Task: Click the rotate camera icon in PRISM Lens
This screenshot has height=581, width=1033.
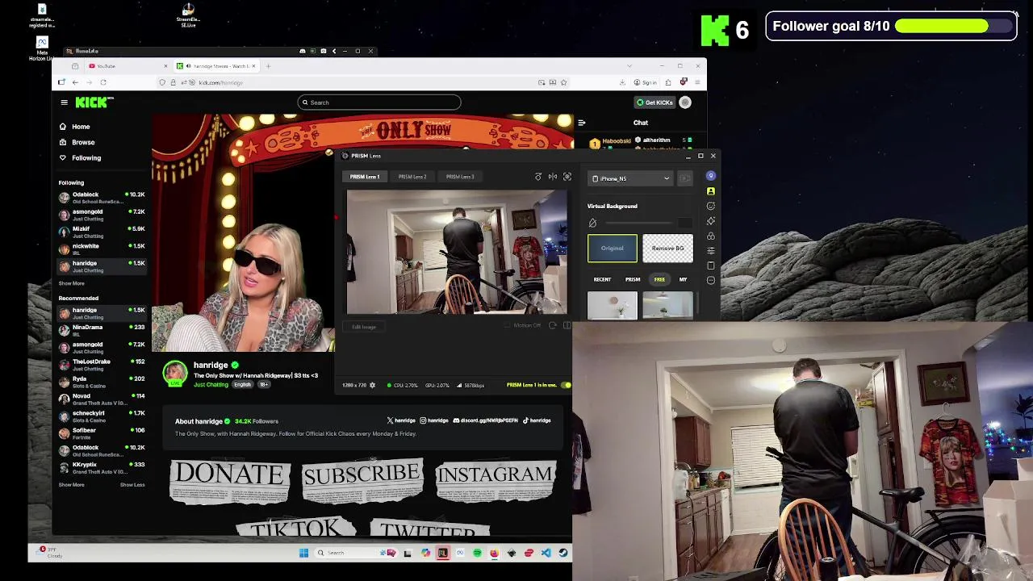Action: pos(538,177)
